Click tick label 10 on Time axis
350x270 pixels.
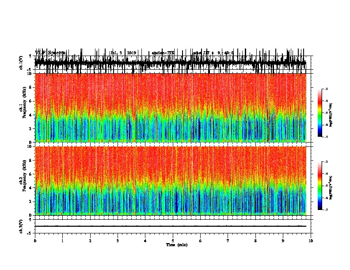point(311,241)
